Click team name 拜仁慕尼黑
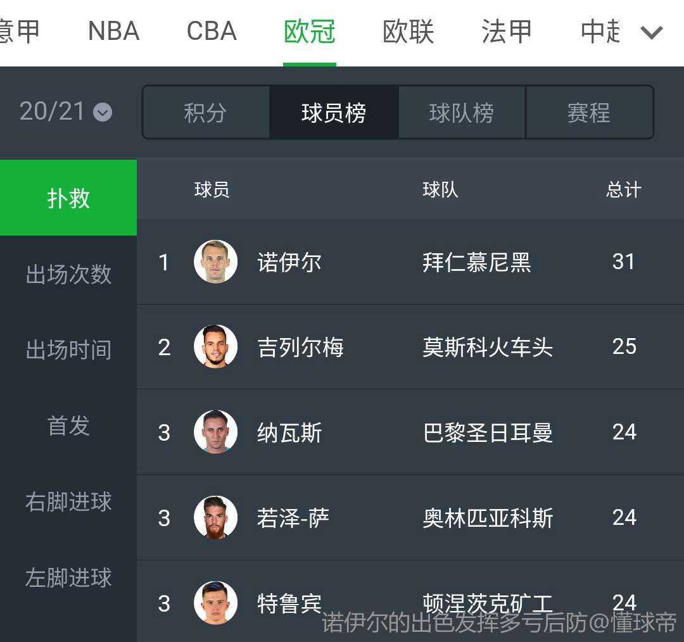 click(x=476, y=262)
